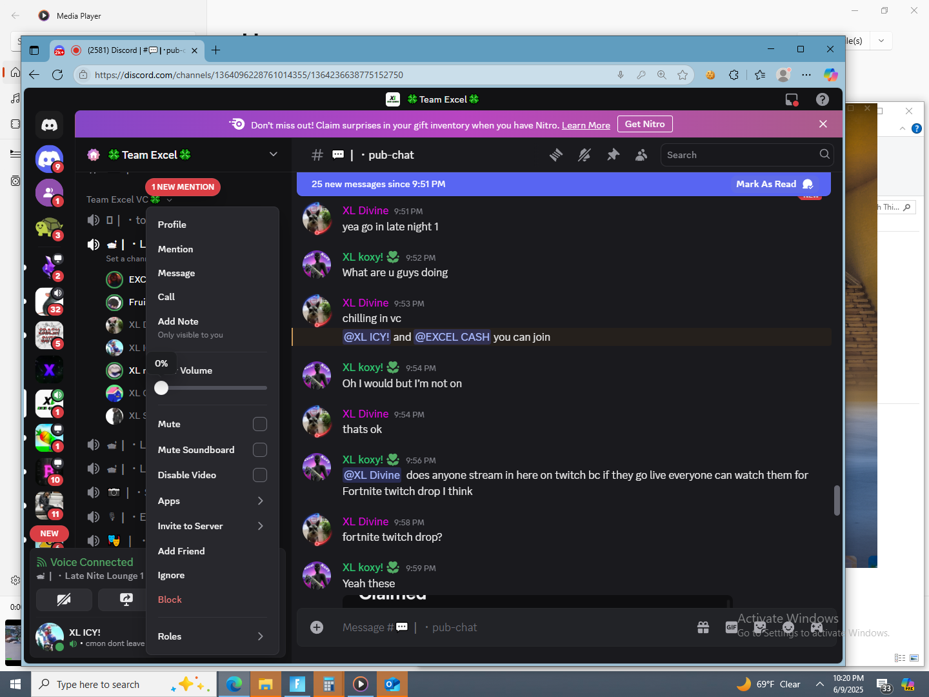Share your screen button in voice panel
Image resolution: width=929 pixels, height=697 pixels.
126,600
